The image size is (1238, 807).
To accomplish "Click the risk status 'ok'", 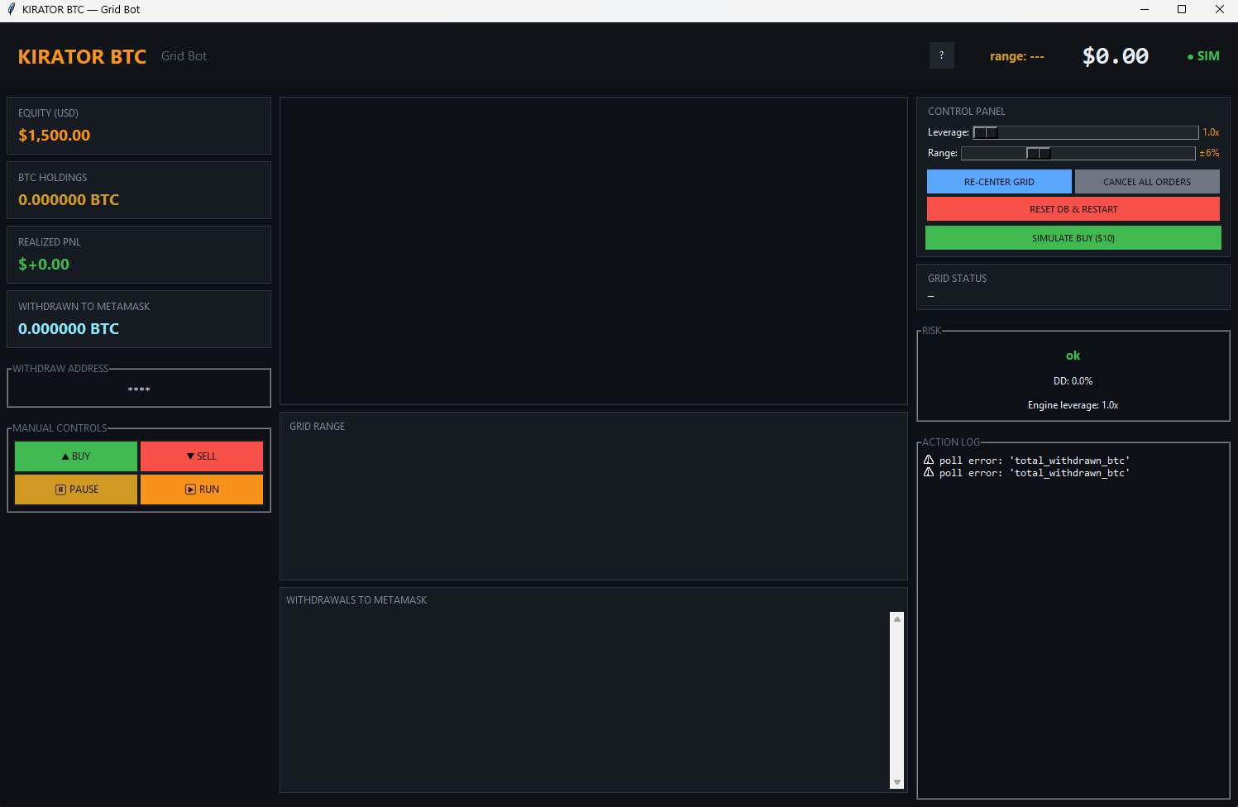I will pos(1073,356).
